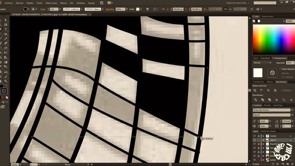Click the Trim pathfinder icon
The width and height of the screenshot is (295, 166).
(262, 100)
